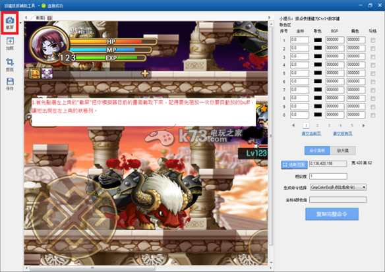
Task: Click the captured game image preview
Action: [x=146, y=143]
